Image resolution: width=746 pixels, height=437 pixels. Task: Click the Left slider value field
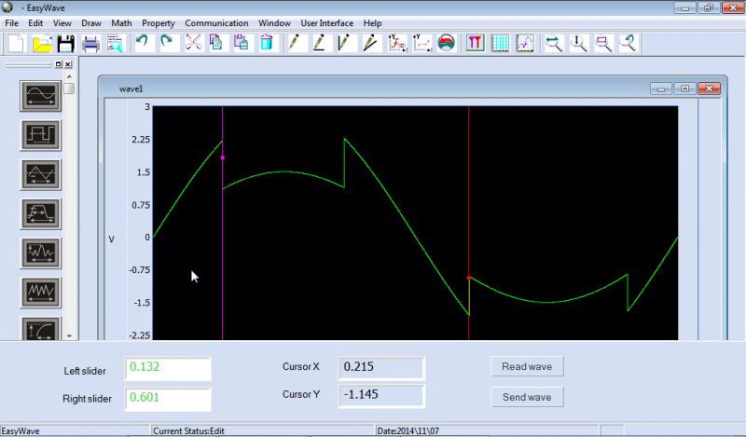click(168, 368)
